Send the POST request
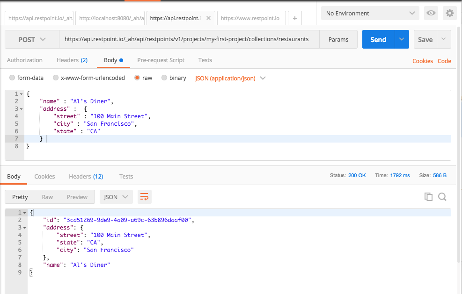Viewport: 462px width, 294px height. [378, 39]
